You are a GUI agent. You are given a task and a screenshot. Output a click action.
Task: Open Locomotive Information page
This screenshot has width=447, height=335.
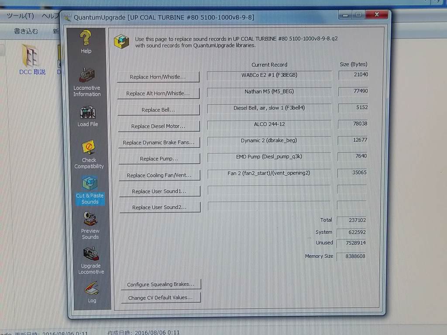tap(86, 82)
